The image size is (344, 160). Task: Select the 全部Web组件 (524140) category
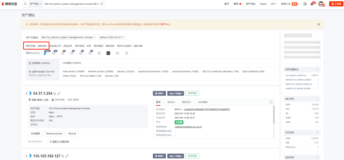(42, 72)
